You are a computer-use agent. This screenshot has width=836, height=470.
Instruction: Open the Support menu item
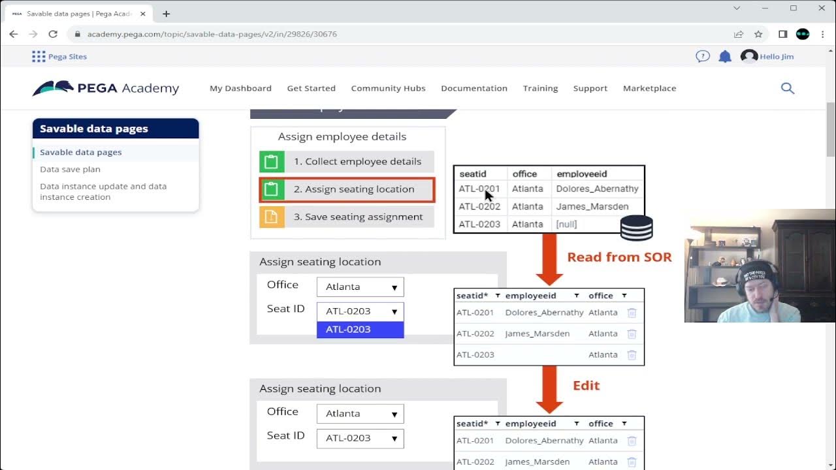click(590, 88)
